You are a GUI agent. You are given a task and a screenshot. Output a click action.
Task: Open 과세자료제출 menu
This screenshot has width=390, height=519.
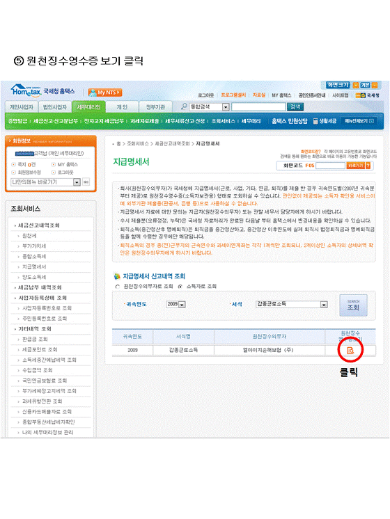tap(144, 121)
